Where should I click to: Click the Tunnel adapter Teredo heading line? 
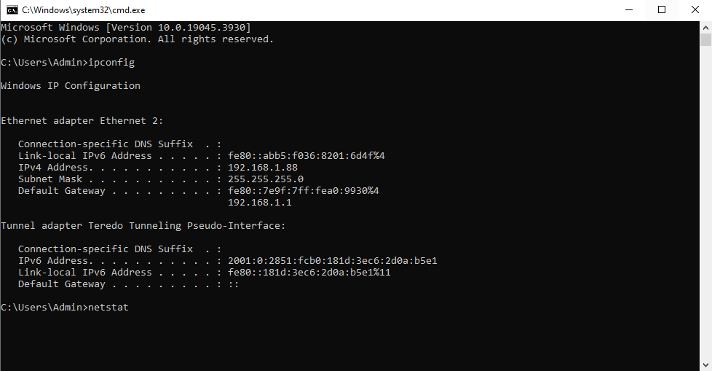coord(143,226)
